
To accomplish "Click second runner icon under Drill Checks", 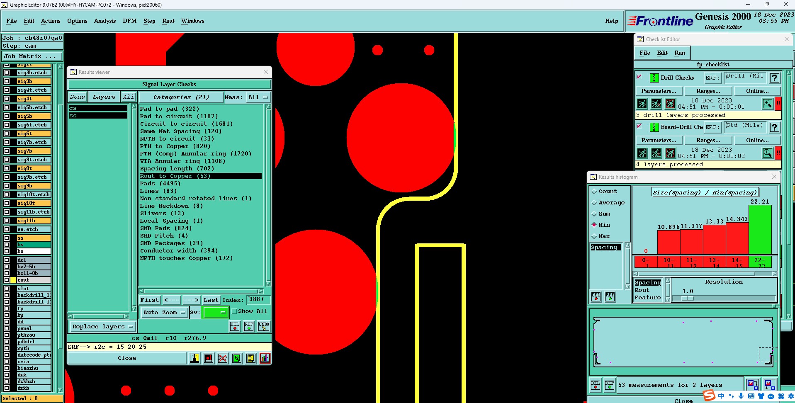I will click(x=656, y=104).
